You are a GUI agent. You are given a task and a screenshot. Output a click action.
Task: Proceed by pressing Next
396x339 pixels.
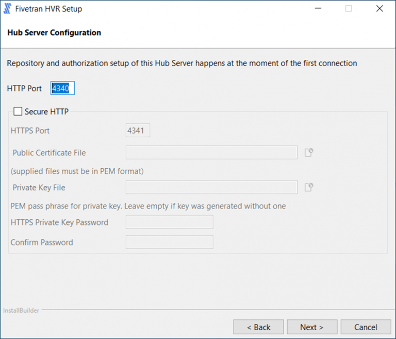pos(311,327)
